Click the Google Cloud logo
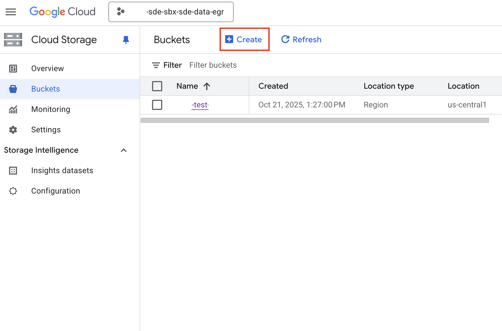The height and width of the screenshot is (331, 502). point(62,12)
